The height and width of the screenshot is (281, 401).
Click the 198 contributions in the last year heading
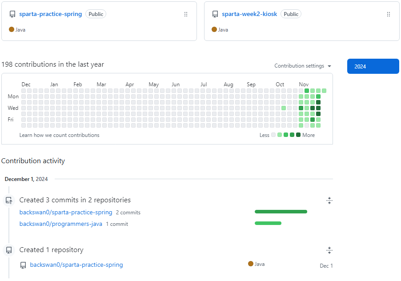pos(53,64)
